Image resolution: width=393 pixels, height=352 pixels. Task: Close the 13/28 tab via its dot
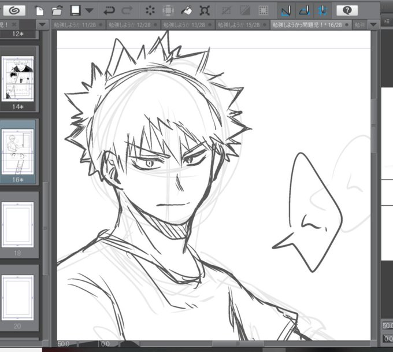tap(210, 25)
